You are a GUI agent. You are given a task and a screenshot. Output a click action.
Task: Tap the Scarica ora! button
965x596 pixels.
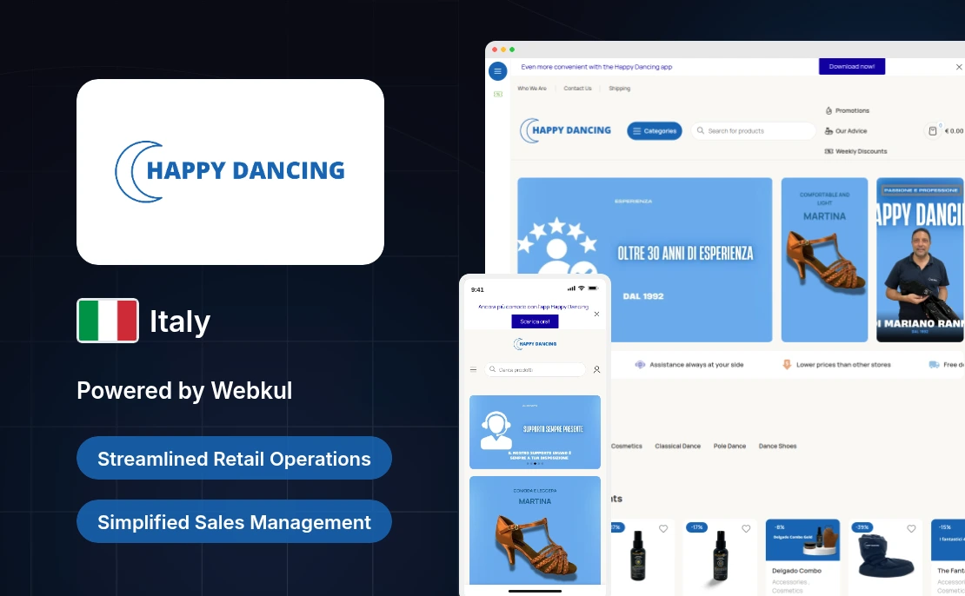(x=535, y=321)
